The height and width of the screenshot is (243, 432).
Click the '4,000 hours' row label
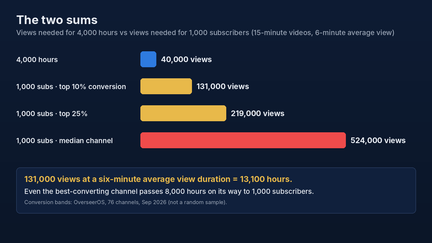tap(37, 60)
